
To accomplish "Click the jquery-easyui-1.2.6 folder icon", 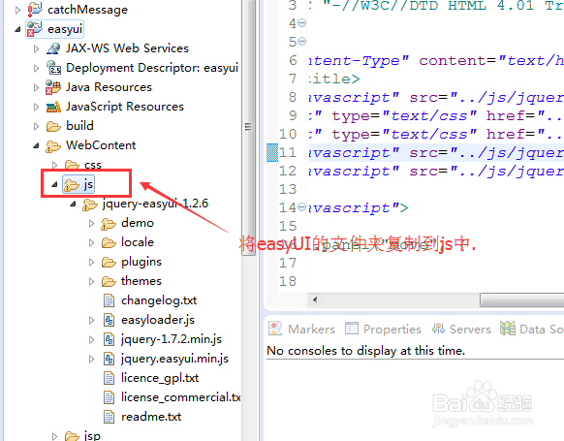I will 90,205.
